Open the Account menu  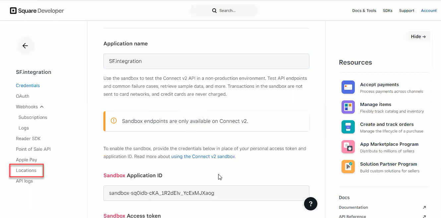point(429,11)
